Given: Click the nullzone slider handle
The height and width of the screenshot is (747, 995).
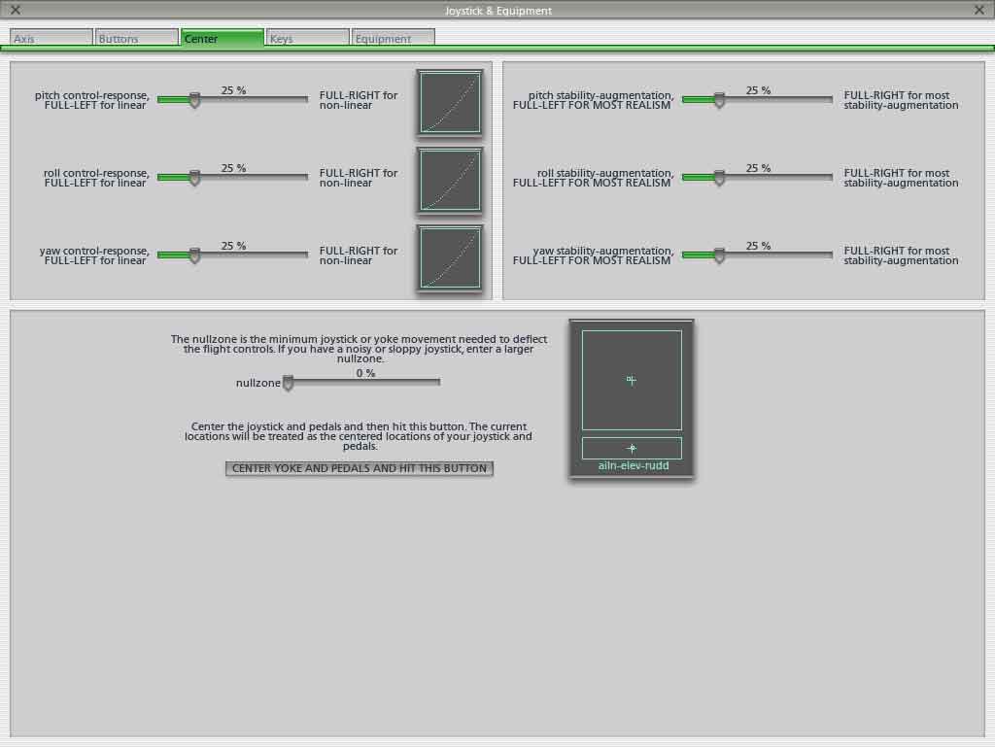Looking at the screenshot, I should pyautogui.click(x=288, y=383).
